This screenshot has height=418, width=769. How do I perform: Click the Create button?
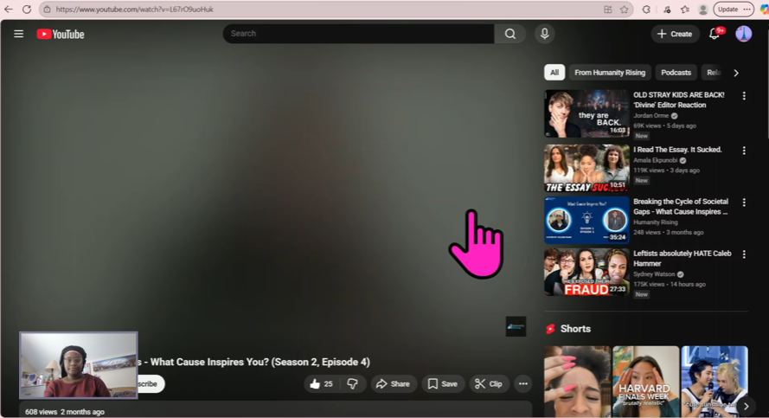[675, 34]
